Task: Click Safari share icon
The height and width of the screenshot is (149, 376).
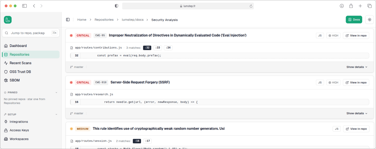Action: [351, 6]
